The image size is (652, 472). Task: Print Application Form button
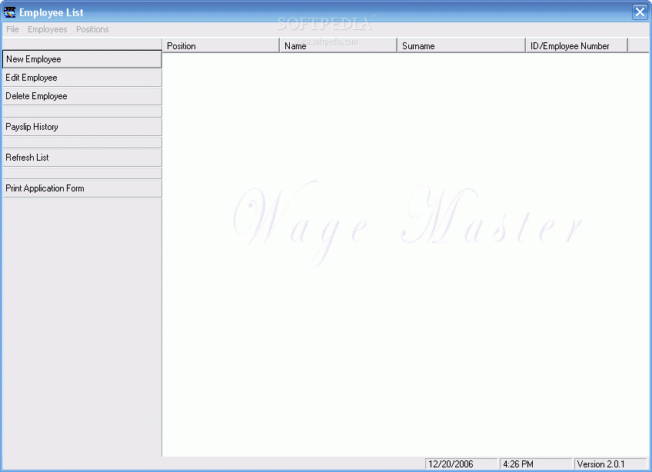82,188
